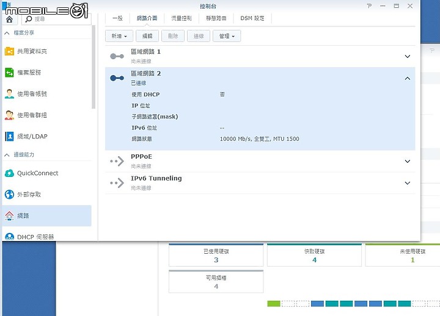Click the 編輯 button
This screenshot has width=440, height=316.
pyautogui.click(x=147, y=36)
